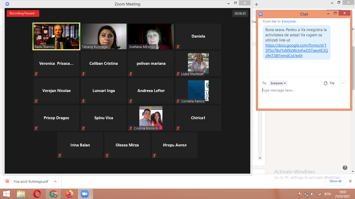The width and height of the screenshot is (355, 199).
Task: Open Zoom from the Windows taskbar
Action: coord(85,194)
